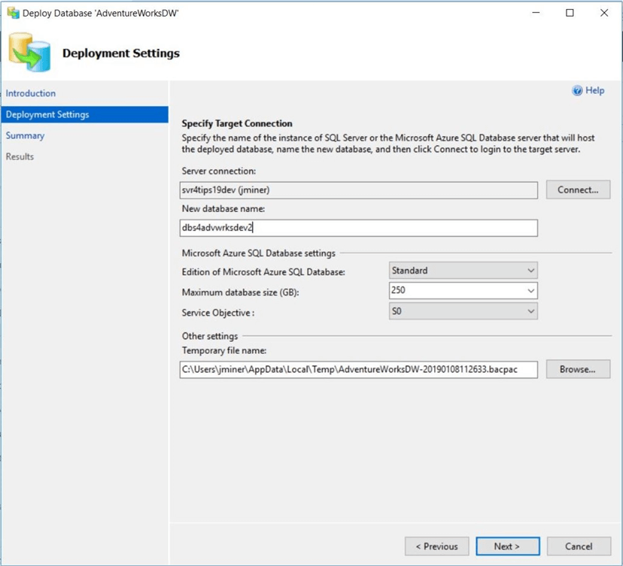Click the Browse... button for temporary file

coord(577,369)
